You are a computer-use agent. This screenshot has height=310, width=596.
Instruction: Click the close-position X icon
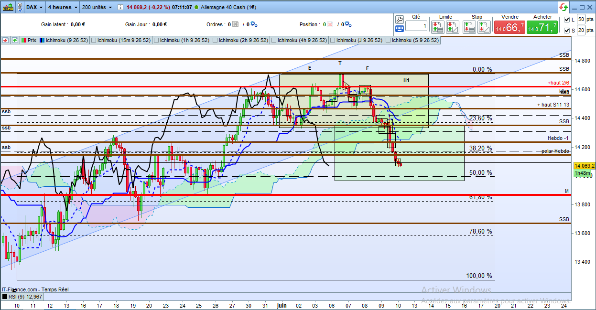(x=330, y=24)
